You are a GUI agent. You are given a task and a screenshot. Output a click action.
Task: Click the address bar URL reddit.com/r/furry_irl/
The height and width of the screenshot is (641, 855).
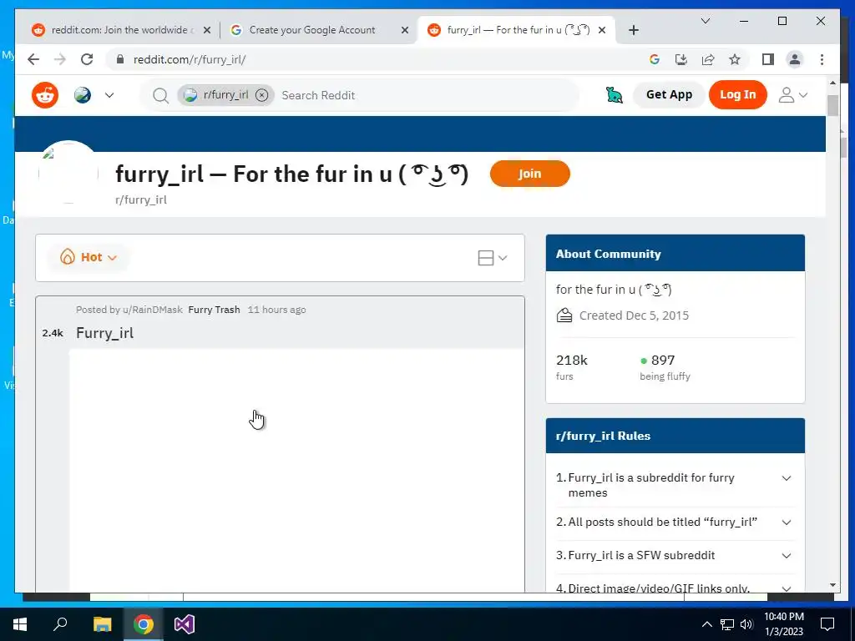(x=190, y=60)
